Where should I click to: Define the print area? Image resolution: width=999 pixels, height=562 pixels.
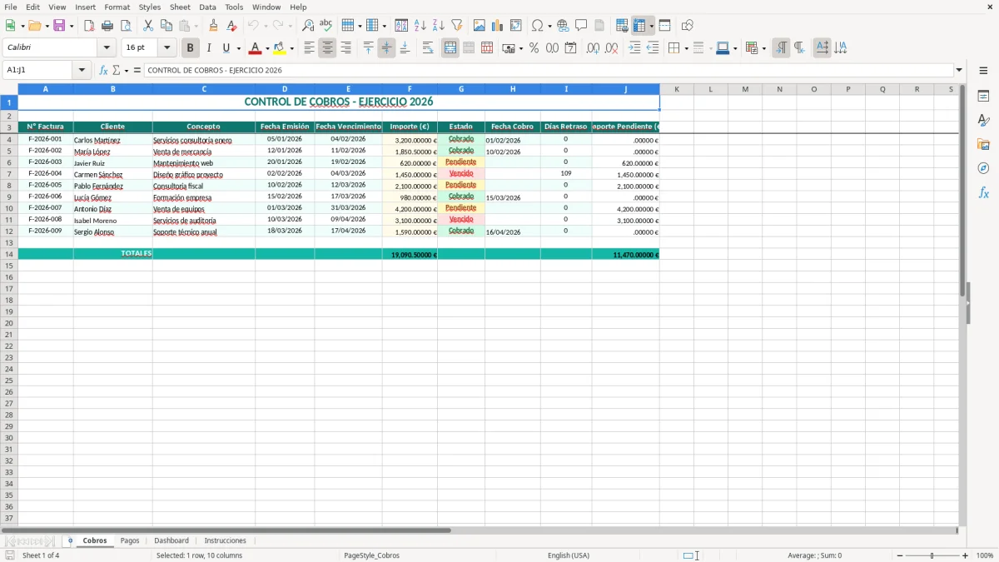click(x=622, y=26)
